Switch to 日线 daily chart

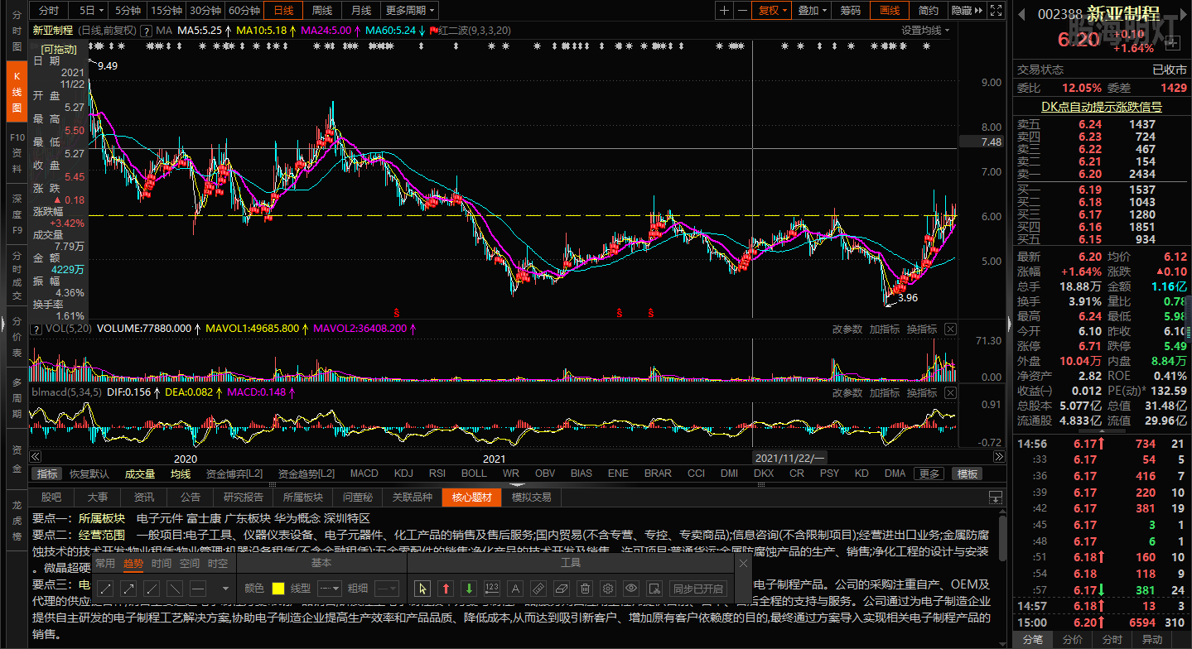pyautogui.click(x=283, y=10)
